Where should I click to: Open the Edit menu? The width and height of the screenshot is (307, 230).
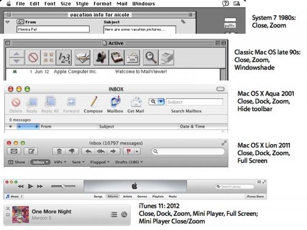tap(34, 4)
